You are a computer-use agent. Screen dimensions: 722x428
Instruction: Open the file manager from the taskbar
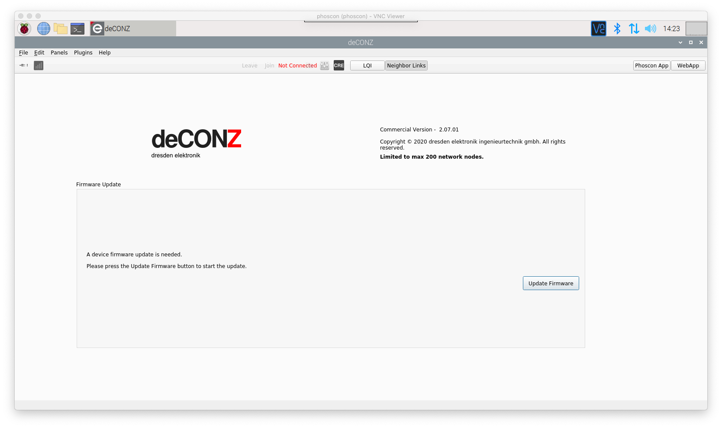(x=61, y=29)
